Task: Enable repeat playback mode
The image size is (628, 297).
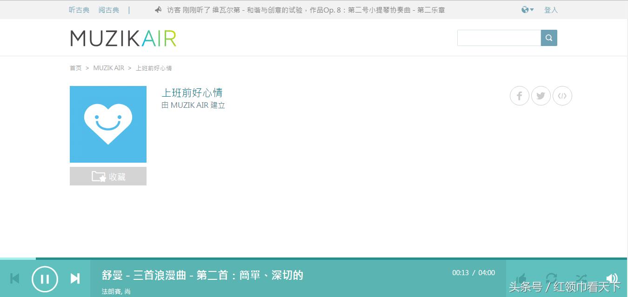Action: [x=552, y=277]
